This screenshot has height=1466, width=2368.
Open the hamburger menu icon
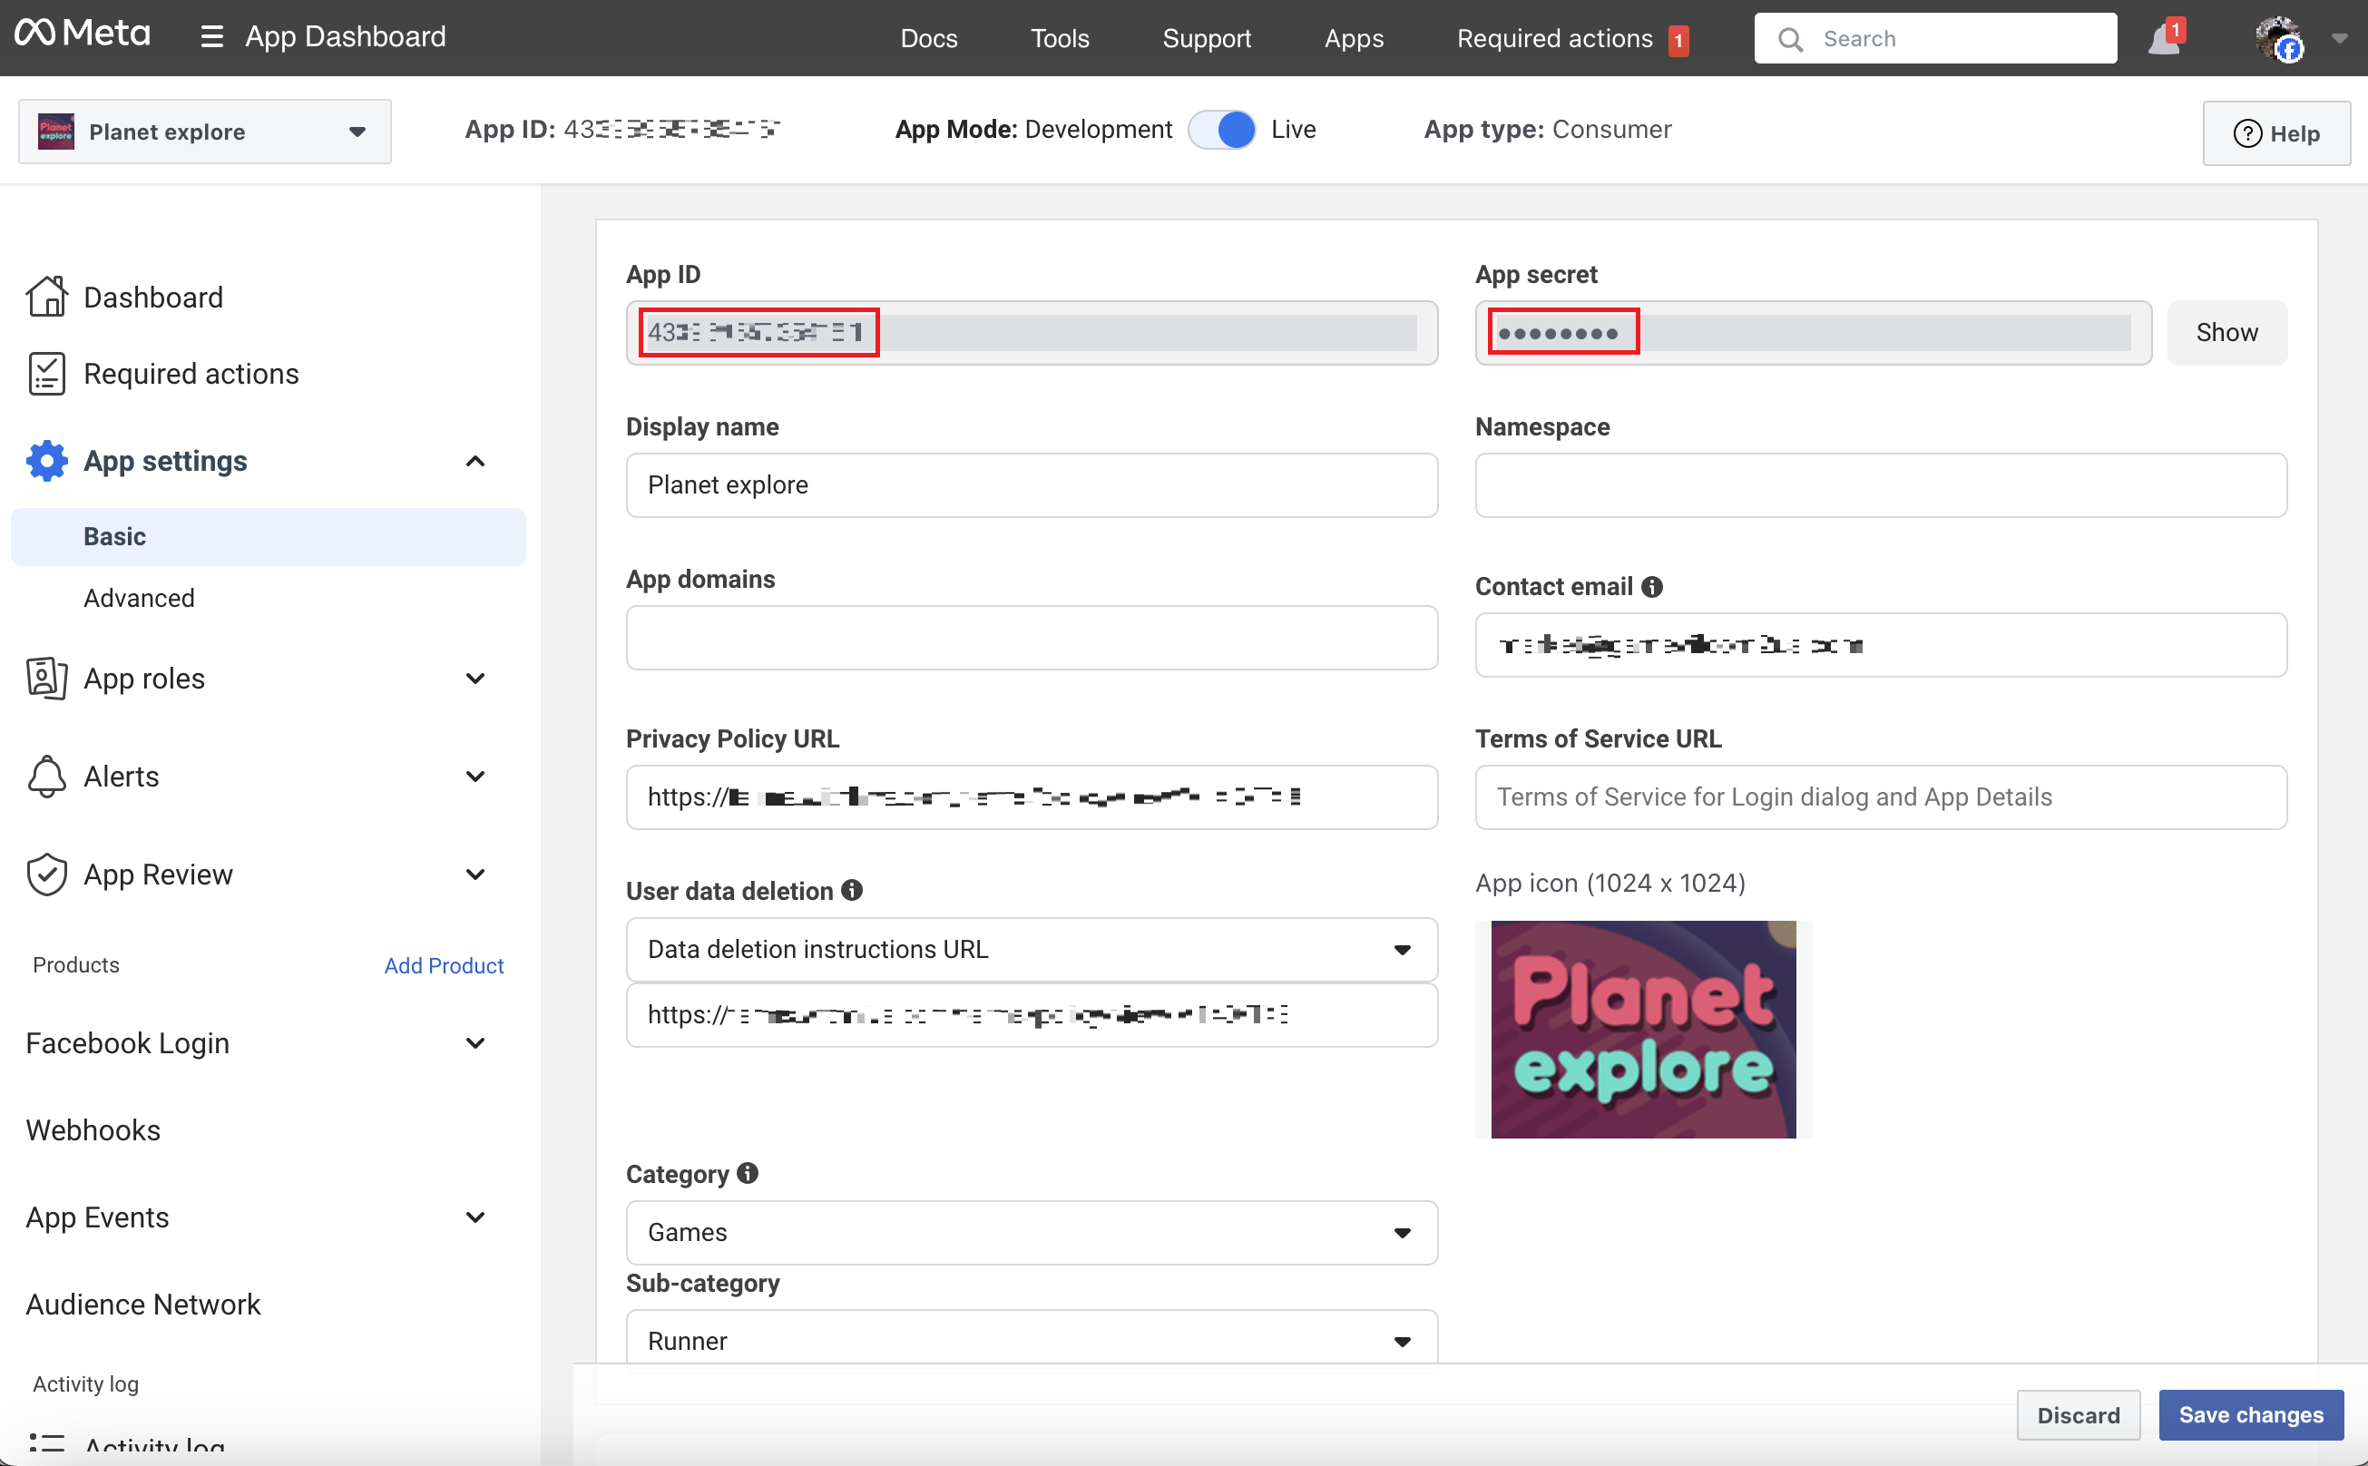211,38
